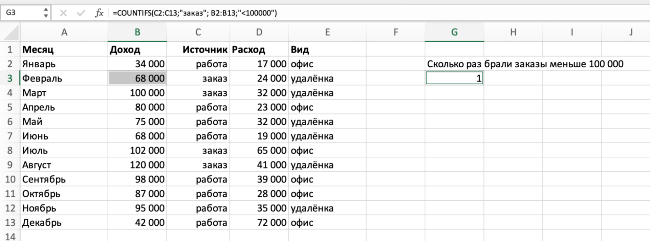
Task: Click the Select All corner button above row 1
Action: [x=10, y=32]
